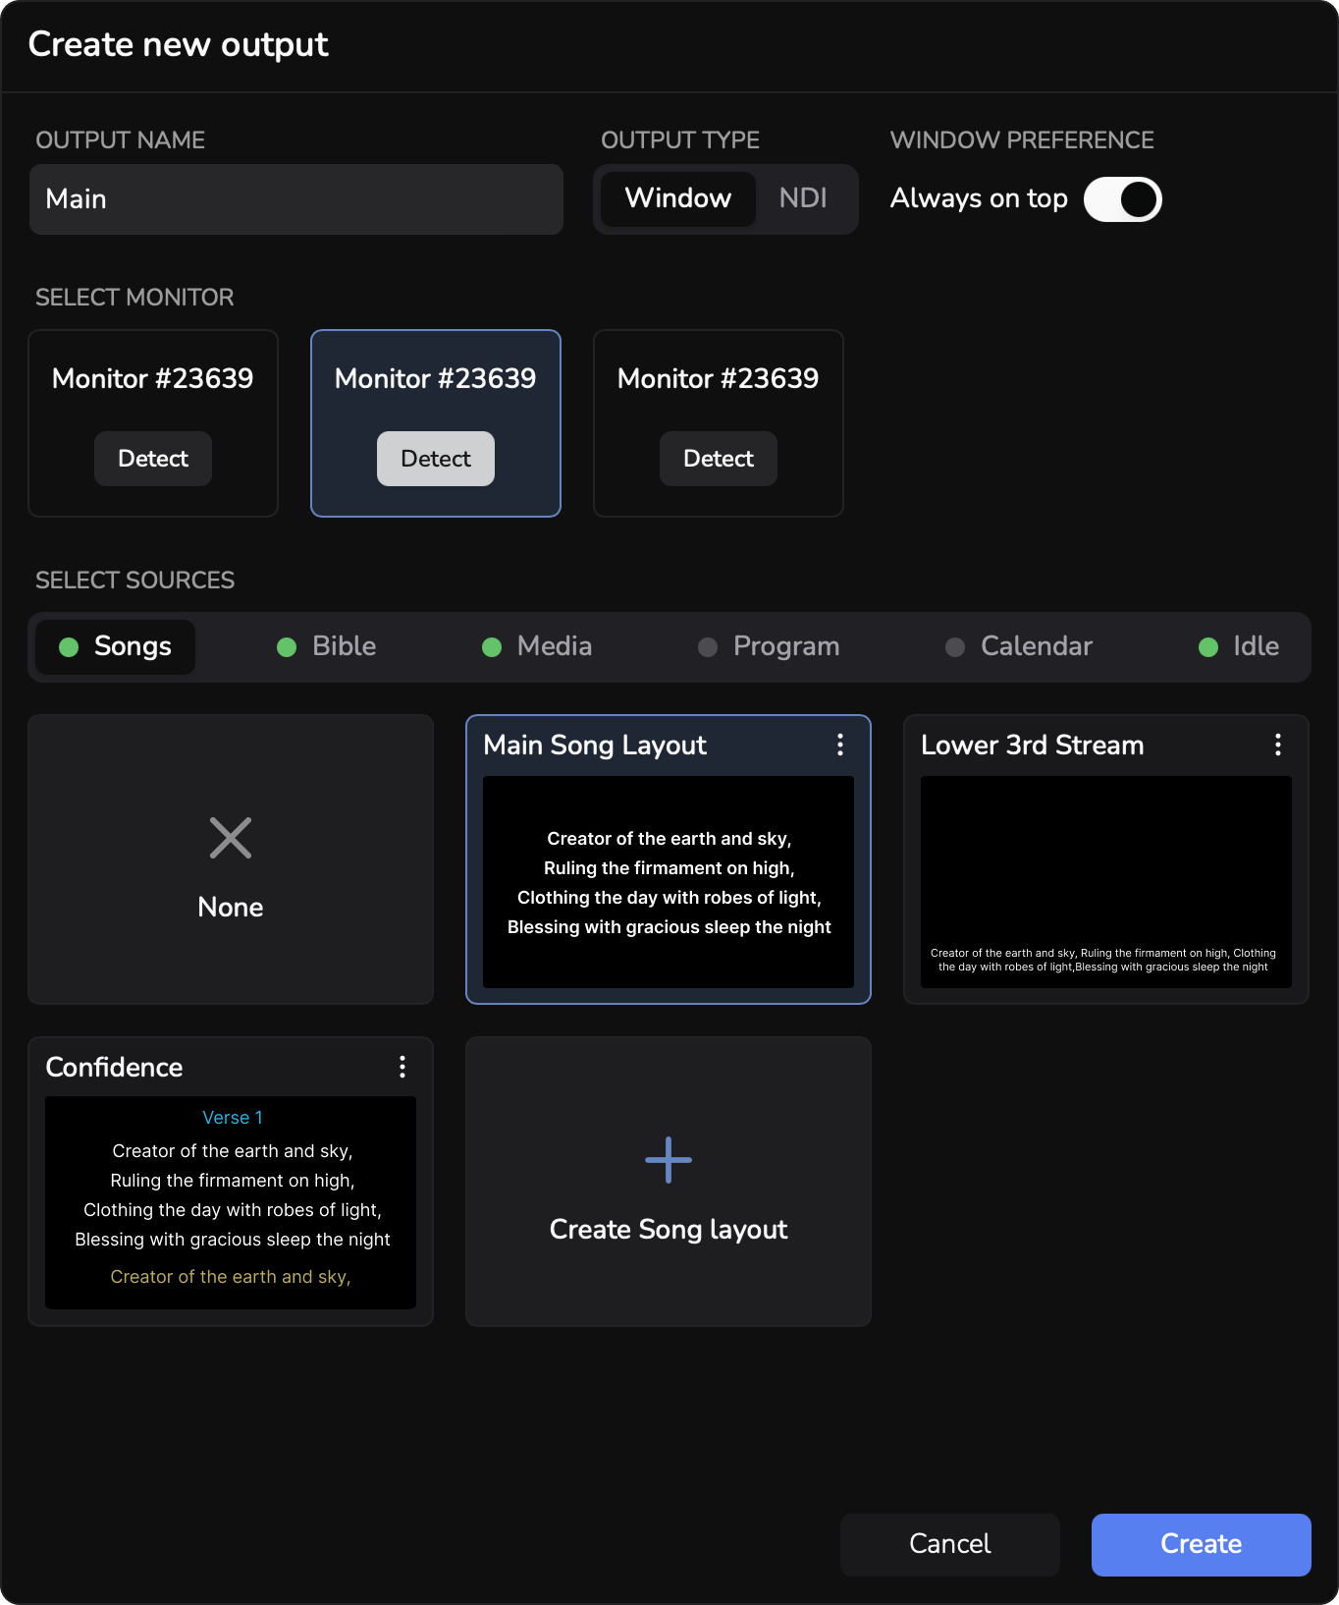Click the green status dot beside Bible
This screenshot has height=1605, width=1339.
287,647
